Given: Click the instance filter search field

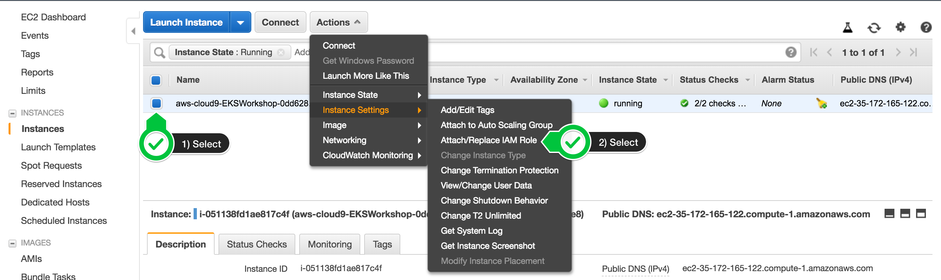Looking at the screenshot, I should point(548,53).
